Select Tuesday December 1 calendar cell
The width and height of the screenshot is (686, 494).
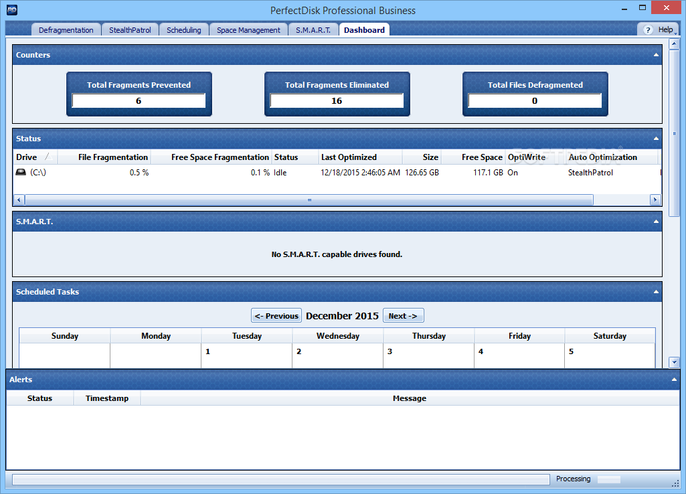click(x=247, y=355)
